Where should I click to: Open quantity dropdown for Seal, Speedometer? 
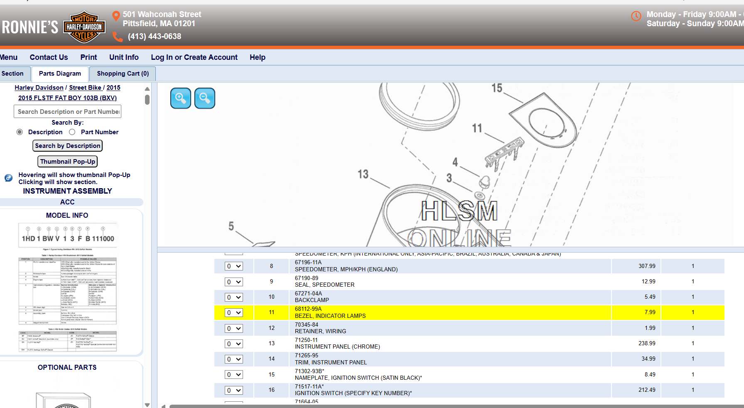234,282
